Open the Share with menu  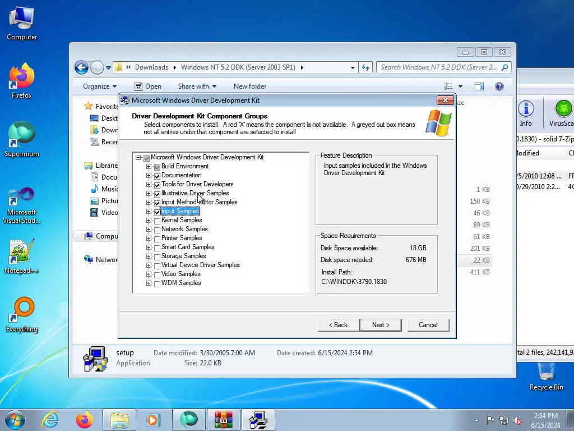pos(197,86)
